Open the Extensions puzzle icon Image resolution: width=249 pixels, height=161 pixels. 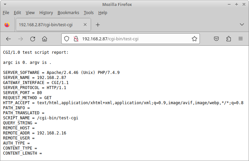[229, 39]
